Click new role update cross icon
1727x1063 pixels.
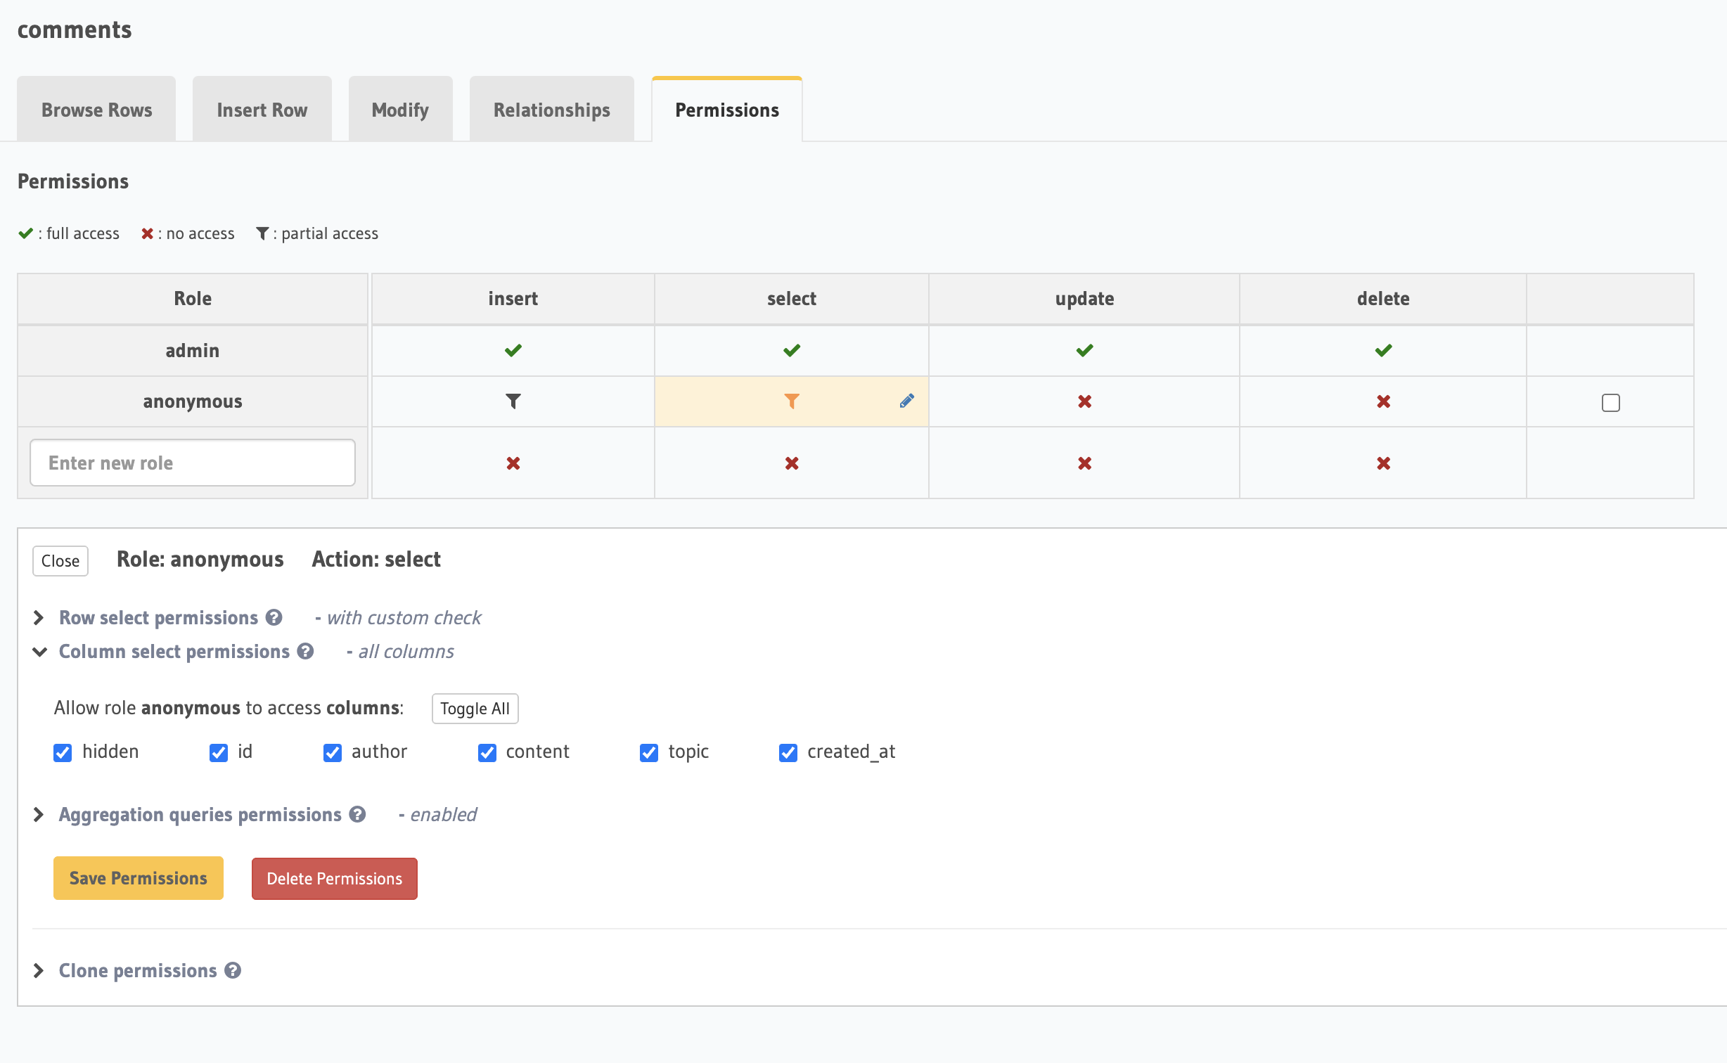(1084, 463)
